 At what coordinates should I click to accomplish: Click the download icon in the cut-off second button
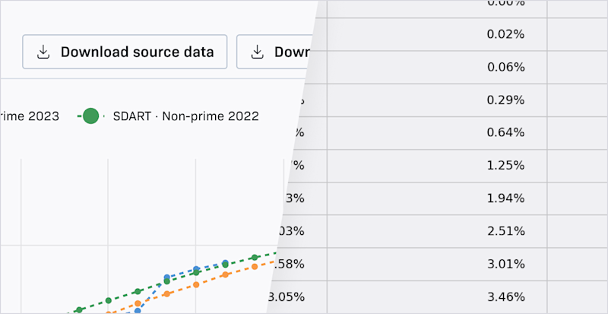tap(258, 52)
